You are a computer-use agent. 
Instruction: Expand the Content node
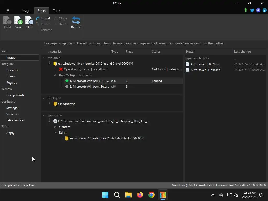tap(55, 127)
